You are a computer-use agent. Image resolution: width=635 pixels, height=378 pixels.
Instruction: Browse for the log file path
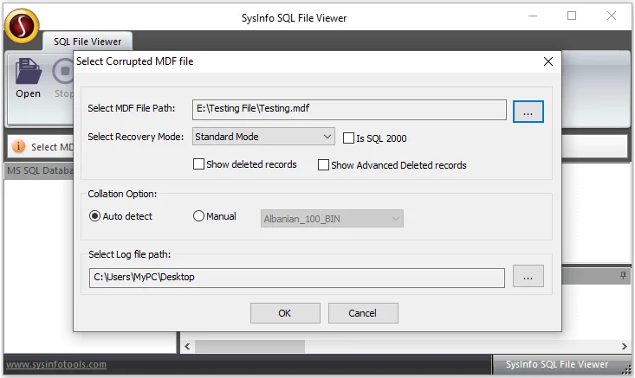tap(528, 276)
